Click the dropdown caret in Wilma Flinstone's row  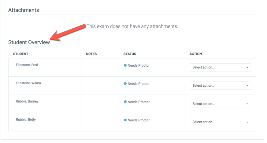coord(247,86)
